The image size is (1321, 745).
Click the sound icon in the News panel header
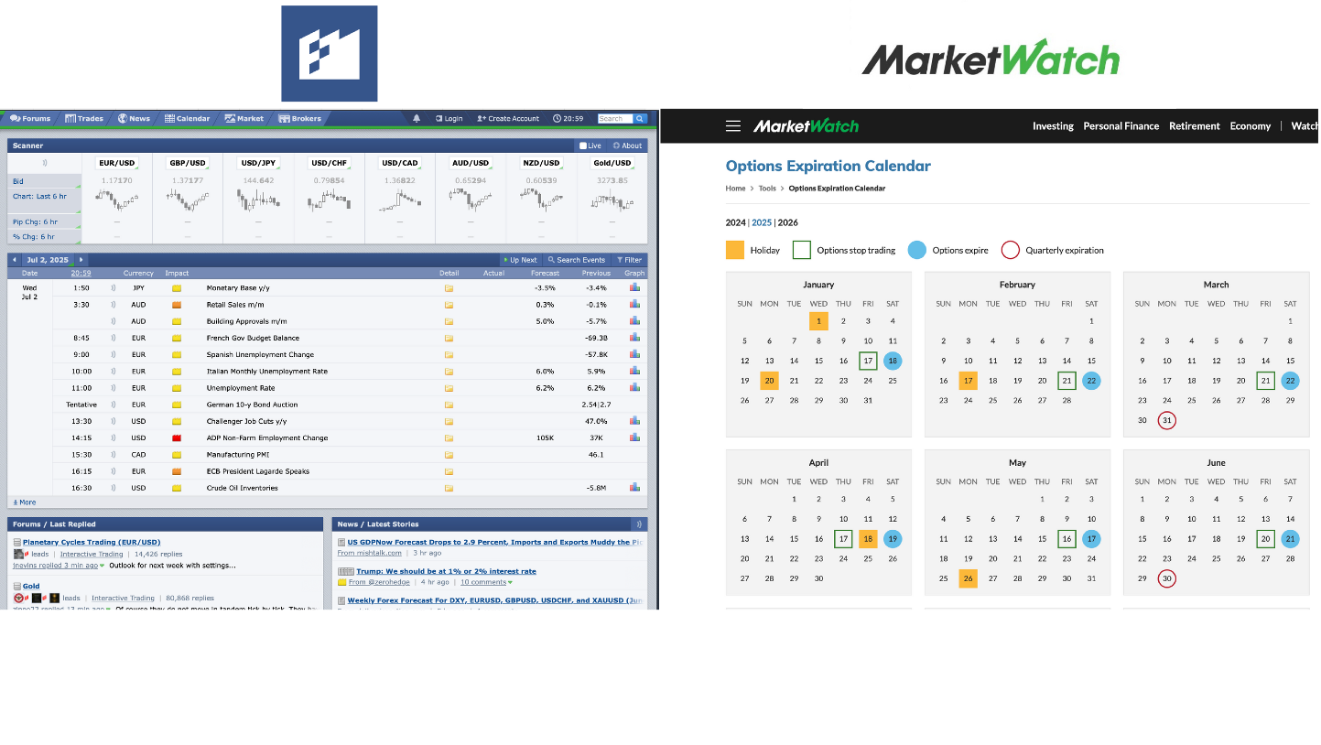coord(639,524)
